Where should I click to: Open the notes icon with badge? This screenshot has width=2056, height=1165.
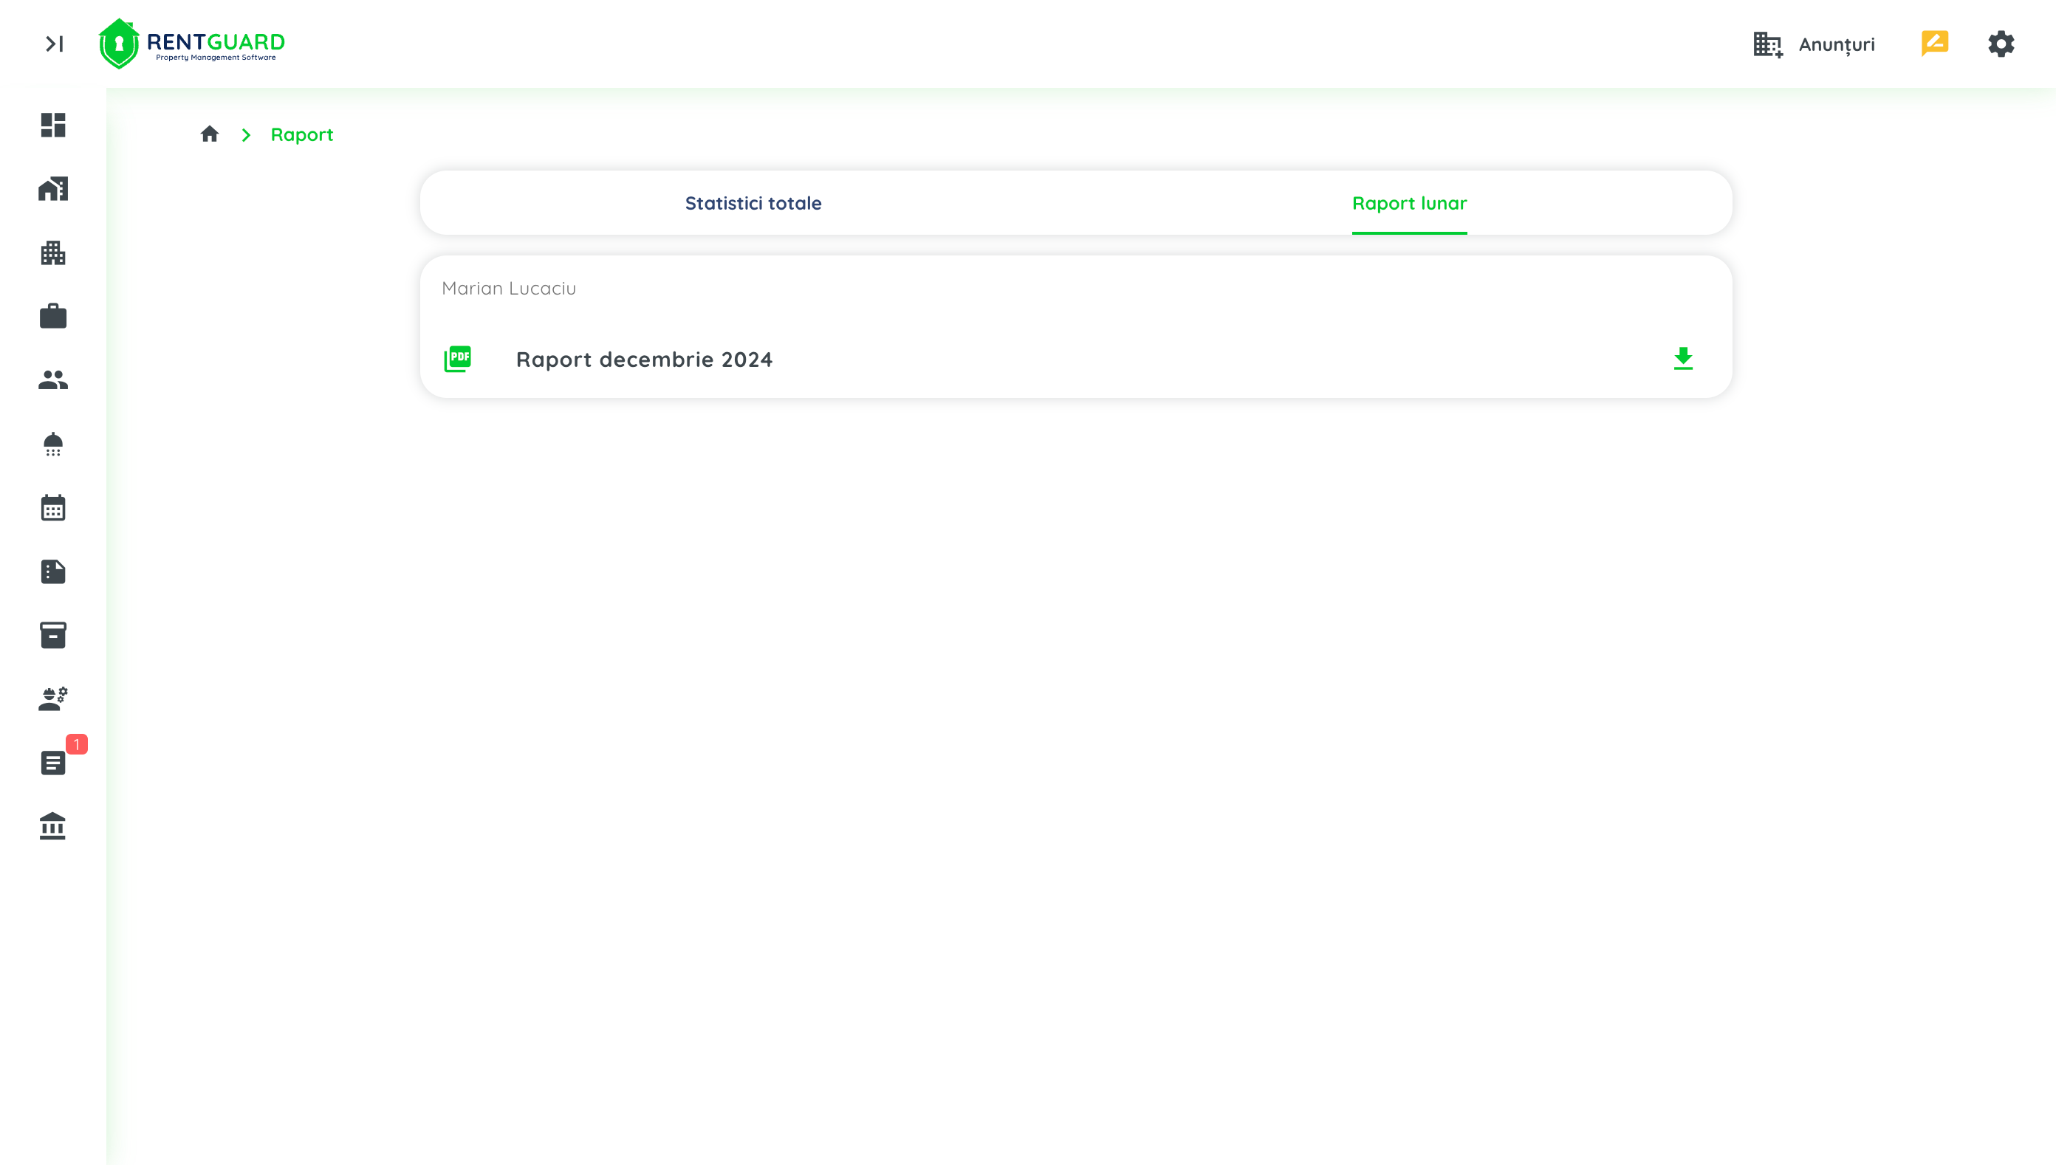pos(53,763)
